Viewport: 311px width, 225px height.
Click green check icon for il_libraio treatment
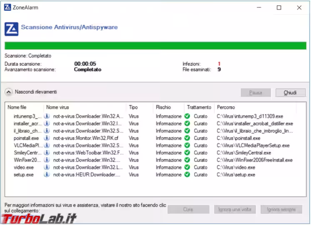pyautogui.click(x=187, y=131)
